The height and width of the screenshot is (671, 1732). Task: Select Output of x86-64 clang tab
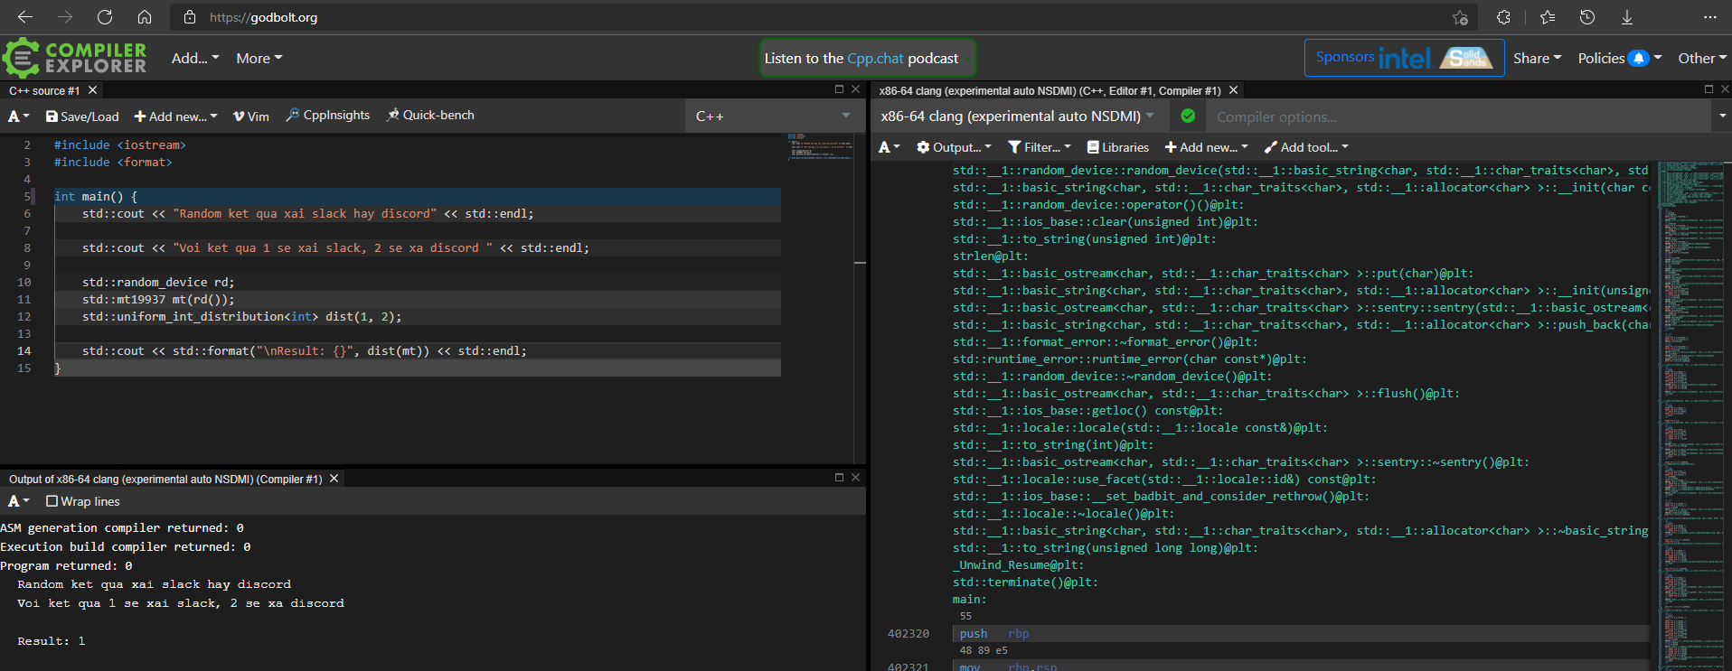[x=165, y=479]
